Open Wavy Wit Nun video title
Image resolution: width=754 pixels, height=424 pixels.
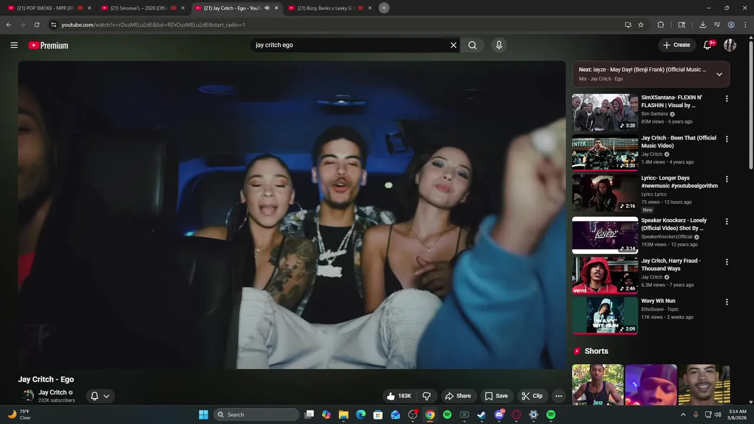(658, 301)
